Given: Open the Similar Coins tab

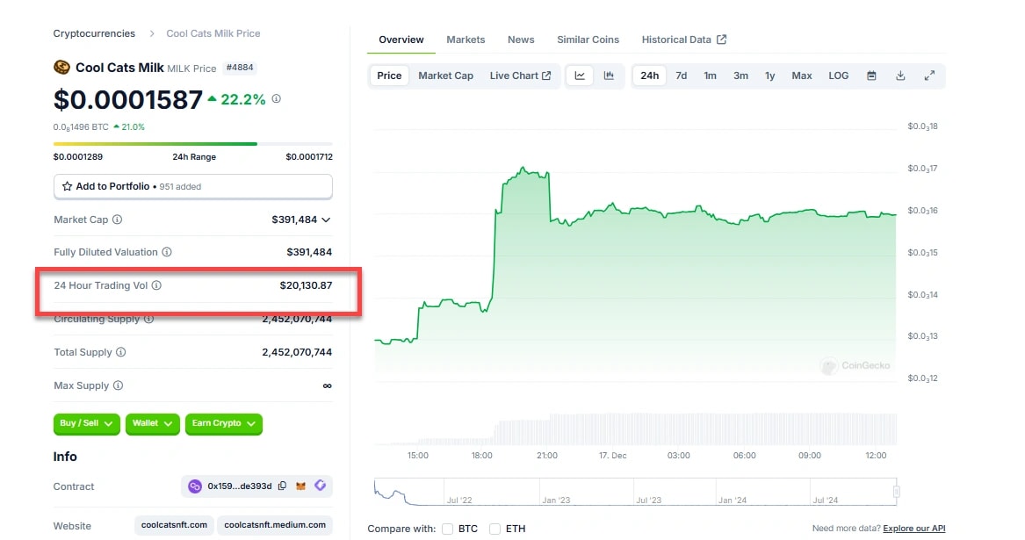Looking at the screenshot, I should [x=588, y=40].
